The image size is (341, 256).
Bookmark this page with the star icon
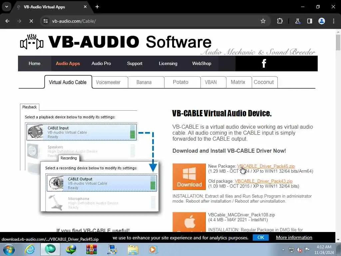[263, 21]
